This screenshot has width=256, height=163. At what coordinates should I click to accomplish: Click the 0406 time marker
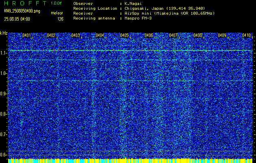(149, 35)
